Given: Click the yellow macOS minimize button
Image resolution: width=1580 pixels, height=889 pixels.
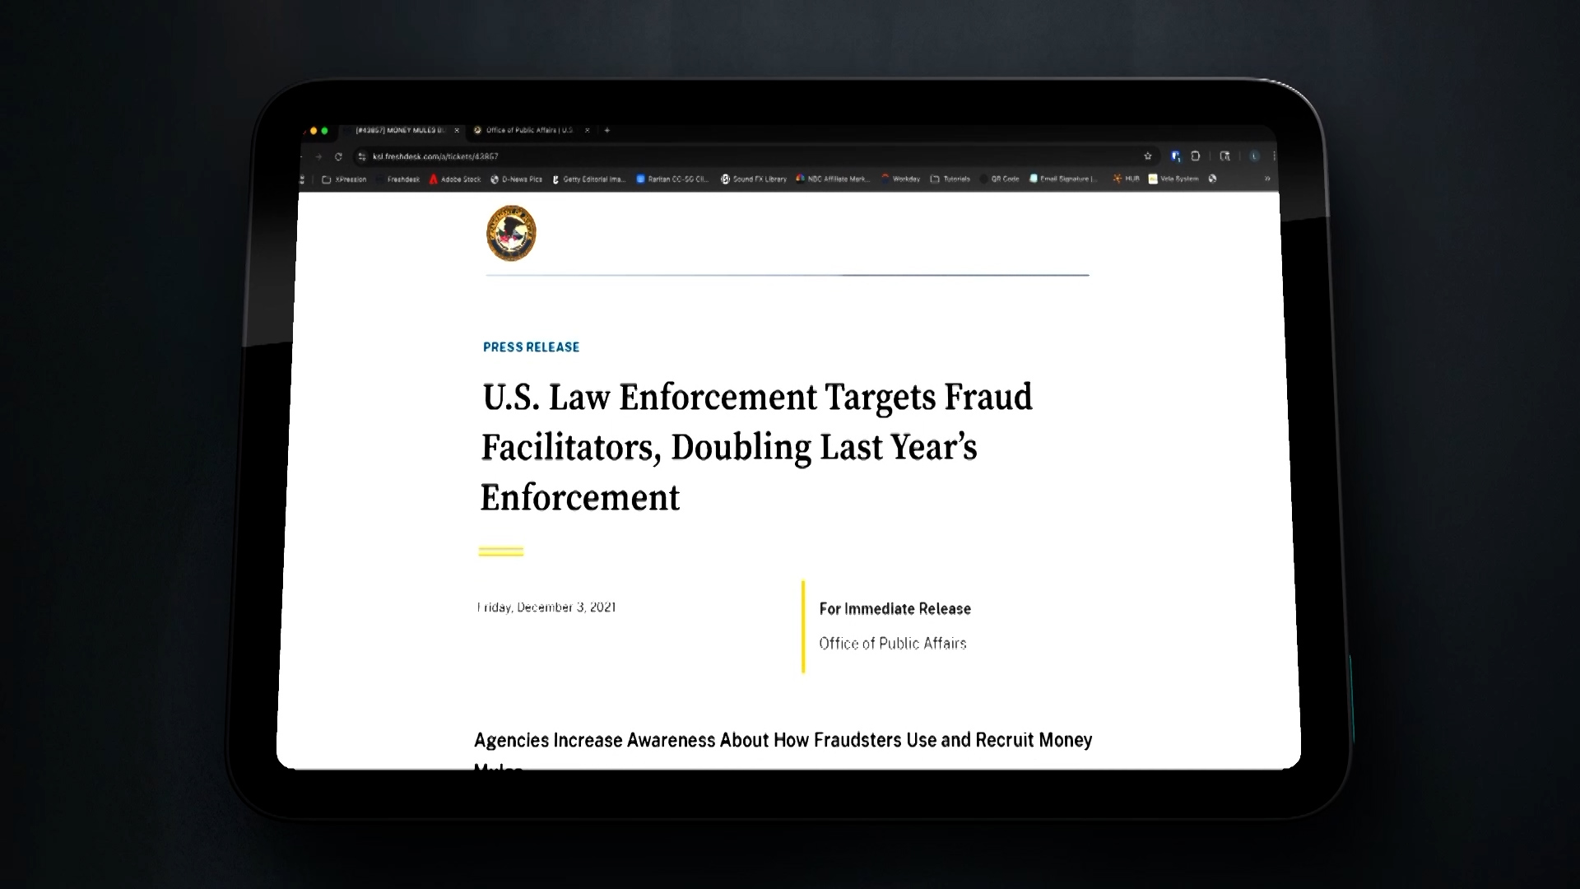Looking at the screenshot, I should (314, 131).
